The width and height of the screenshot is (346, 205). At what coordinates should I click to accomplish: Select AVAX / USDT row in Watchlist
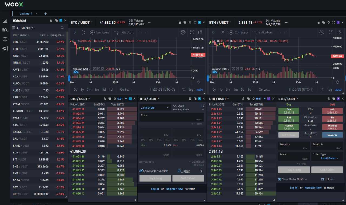click(x=38, y=118)
